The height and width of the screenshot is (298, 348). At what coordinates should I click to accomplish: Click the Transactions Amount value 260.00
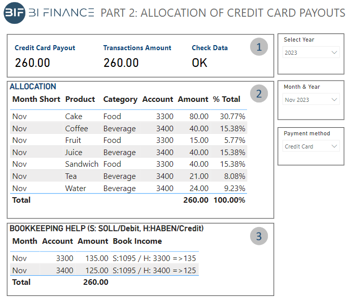(x=121, y=63)
